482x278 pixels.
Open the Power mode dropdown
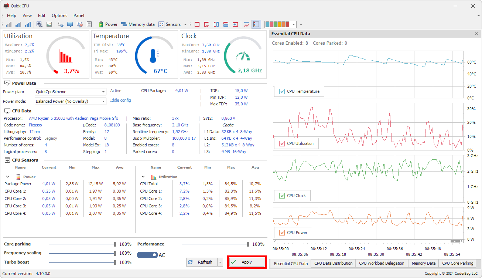tap(104, 101)
